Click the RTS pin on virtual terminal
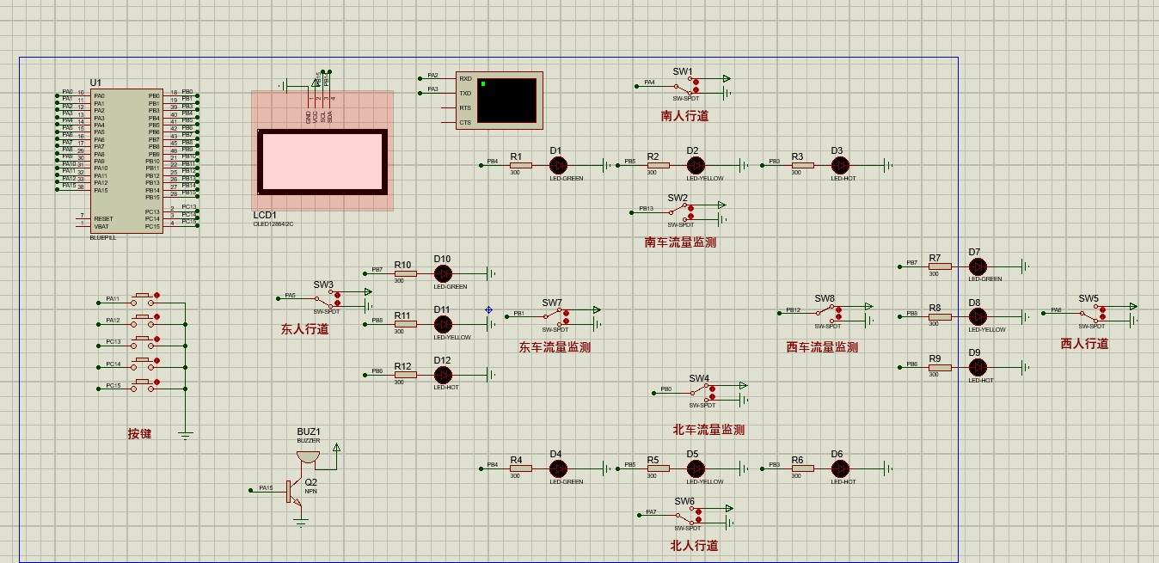This screenshot has height=563, width=1159. [x=465, y=107]
